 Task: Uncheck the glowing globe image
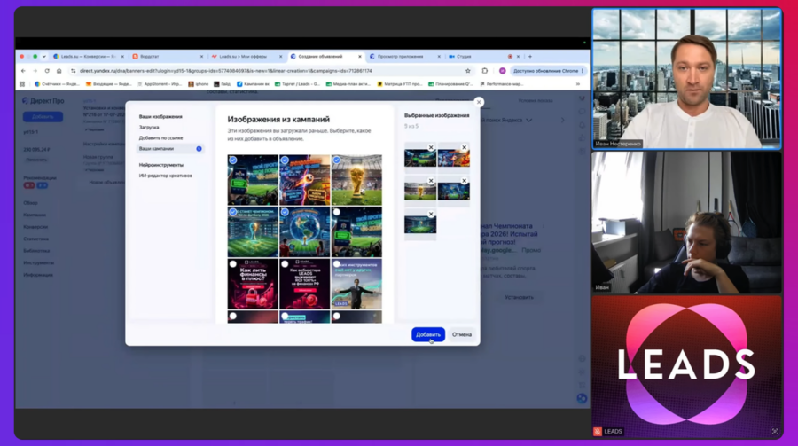pyautogui.click(x=285, y=212)
